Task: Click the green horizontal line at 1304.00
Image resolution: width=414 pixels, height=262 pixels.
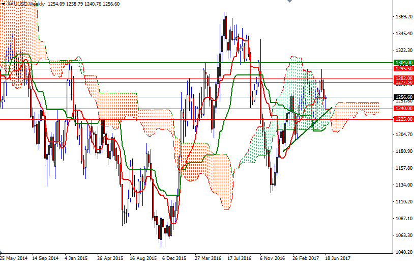Action: 153,62
